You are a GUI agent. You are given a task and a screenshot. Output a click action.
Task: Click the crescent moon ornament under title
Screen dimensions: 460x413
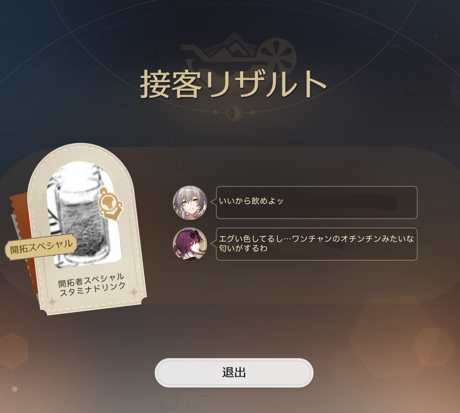coord(234,112)
